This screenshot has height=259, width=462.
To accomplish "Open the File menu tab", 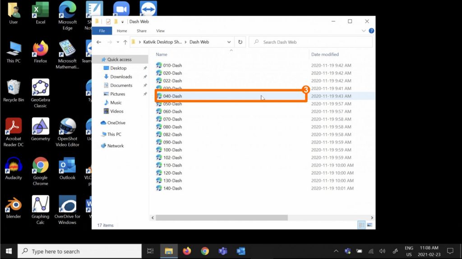I will point(102,31).
